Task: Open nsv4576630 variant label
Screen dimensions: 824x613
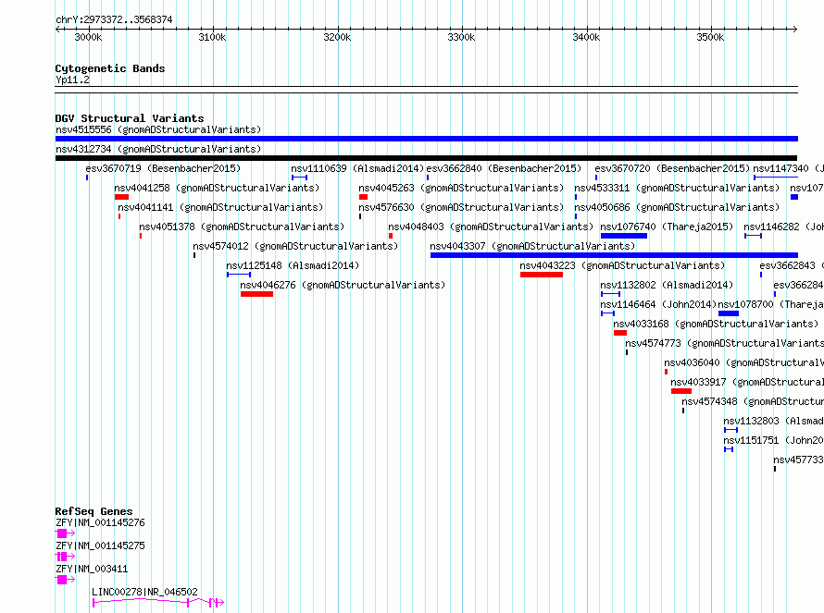Action: click(x=461, y=207)
